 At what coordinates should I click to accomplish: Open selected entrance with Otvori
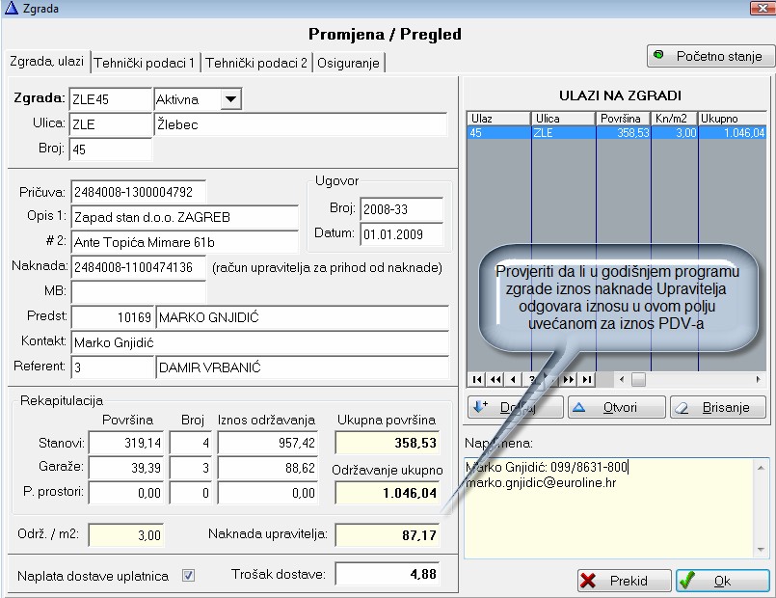(617, 407)
